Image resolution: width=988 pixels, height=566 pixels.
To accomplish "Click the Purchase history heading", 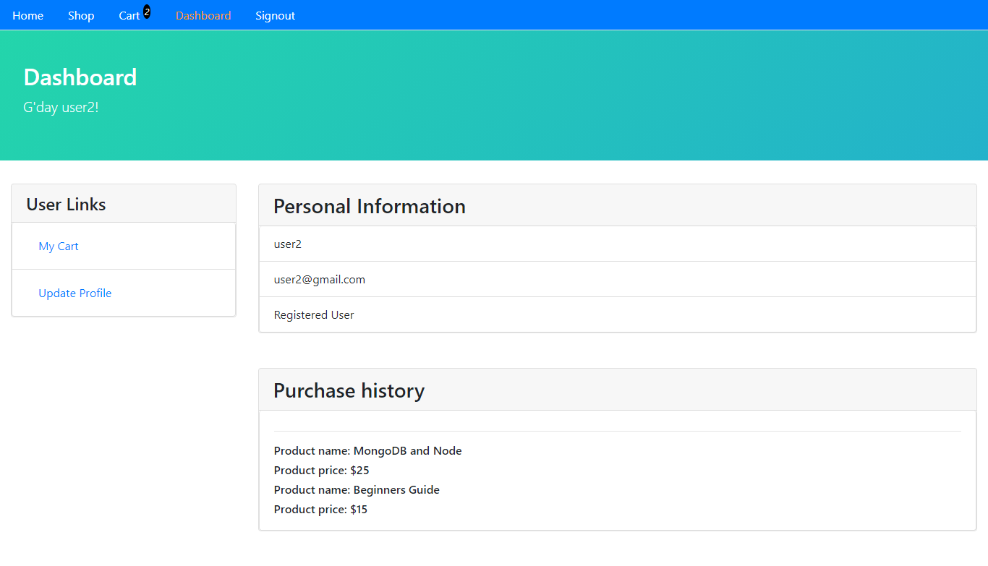I will 349,390.
